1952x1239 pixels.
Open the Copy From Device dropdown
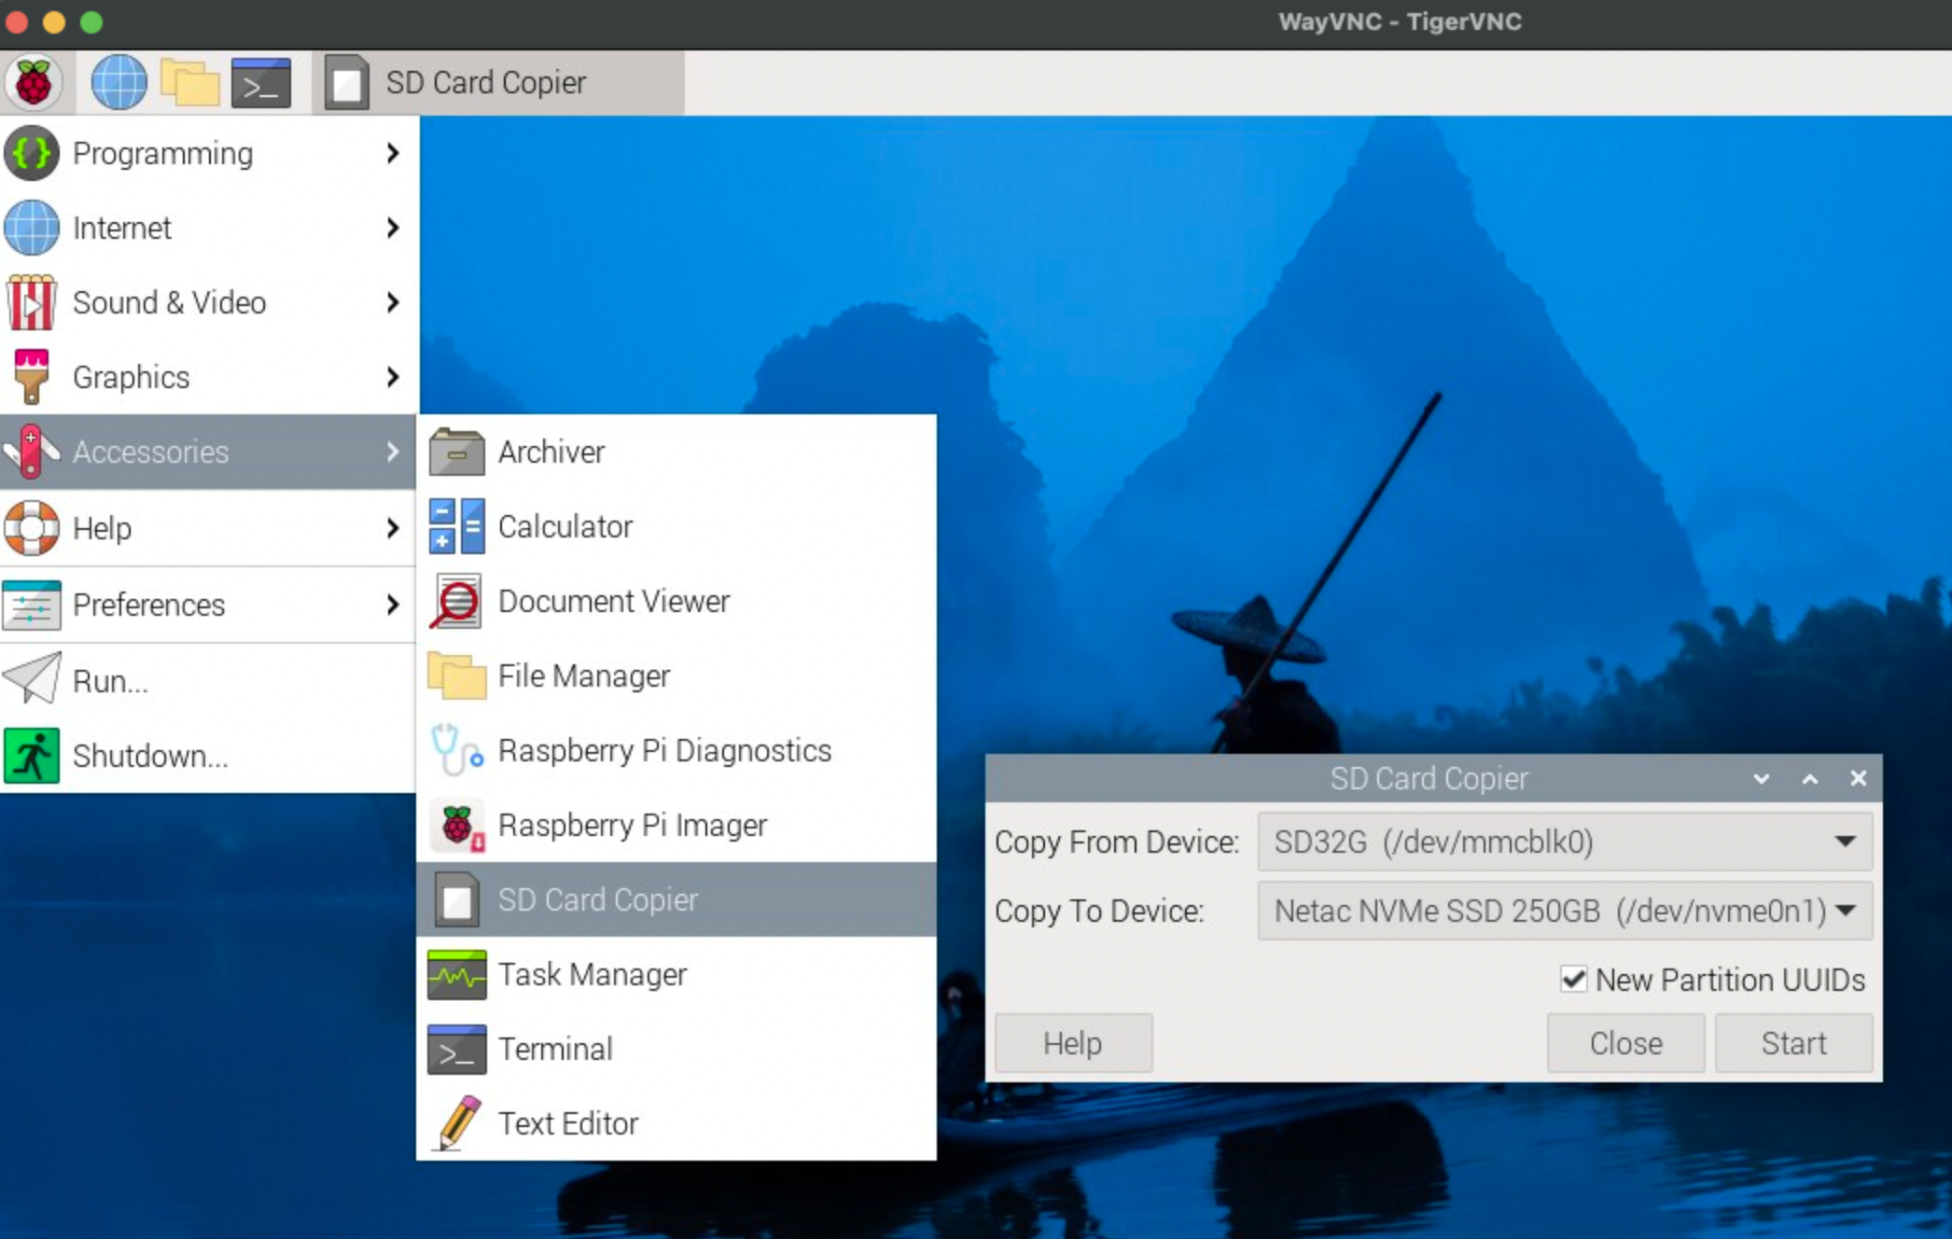(x=1565, y=842)
